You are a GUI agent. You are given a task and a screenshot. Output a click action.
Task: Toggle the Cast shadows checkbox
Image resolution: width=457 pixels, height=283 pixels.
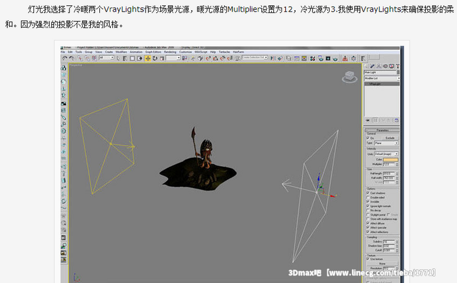tap(368, 193)
